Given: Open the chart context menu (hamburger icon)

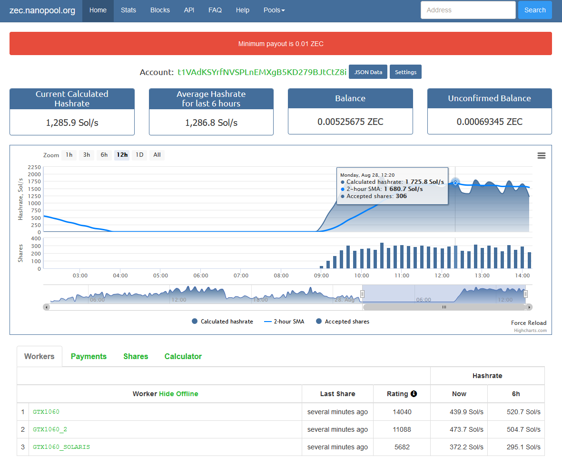Looking at the screenshot, I should (x=541, y=155).
